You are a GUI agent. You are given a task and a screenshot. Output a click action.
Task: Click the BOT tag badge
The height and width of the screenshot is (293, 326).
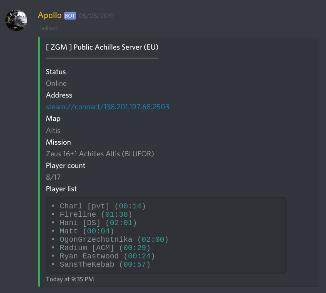(70, 16)
